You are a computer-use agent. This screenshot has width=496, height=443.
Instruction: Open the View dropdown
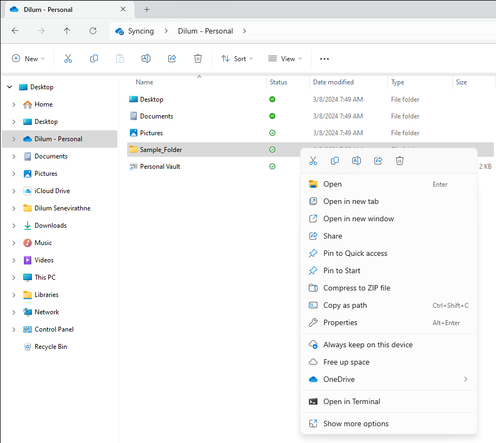[x=285, y=58]
